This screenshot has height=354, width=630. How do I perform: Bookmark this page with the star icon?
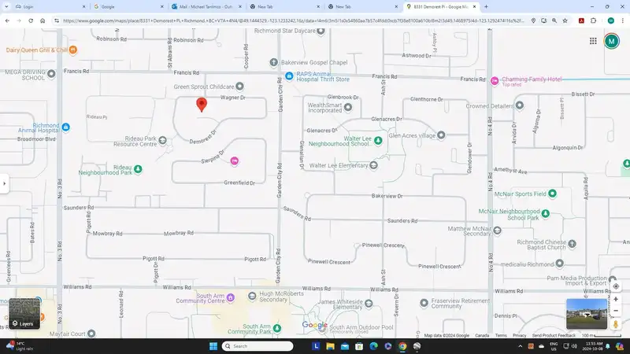tap(565, 20)
